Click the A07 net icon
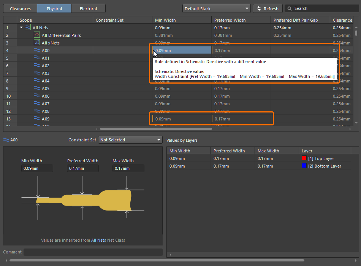 click(x=37, y=103)
